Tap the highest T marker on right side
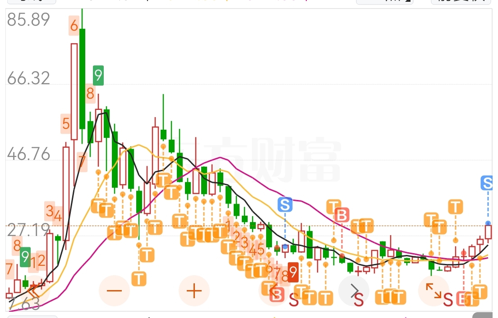This screenshot has height=318, width=498. (x=456, y=207)
